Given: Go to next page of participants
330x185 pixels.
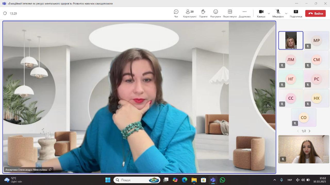Looking at the screenshot, I should [x=310, y=131].
